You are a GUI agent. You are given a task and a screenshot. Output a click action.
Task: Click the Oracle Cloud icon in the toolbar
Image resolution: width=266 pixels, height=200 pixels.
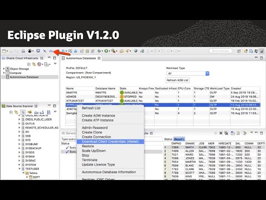tap(51, 51)
